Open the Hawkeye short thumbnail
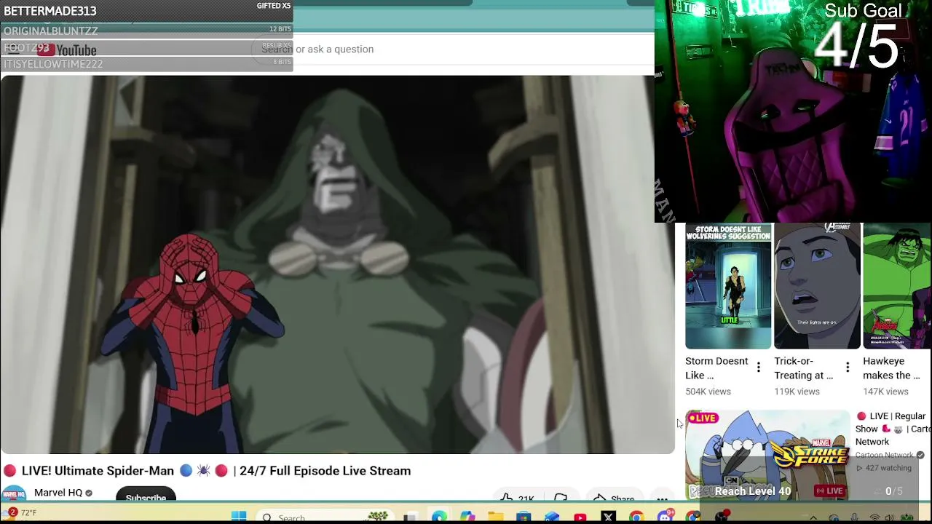The image size is (932, 524). pos(897,286)
